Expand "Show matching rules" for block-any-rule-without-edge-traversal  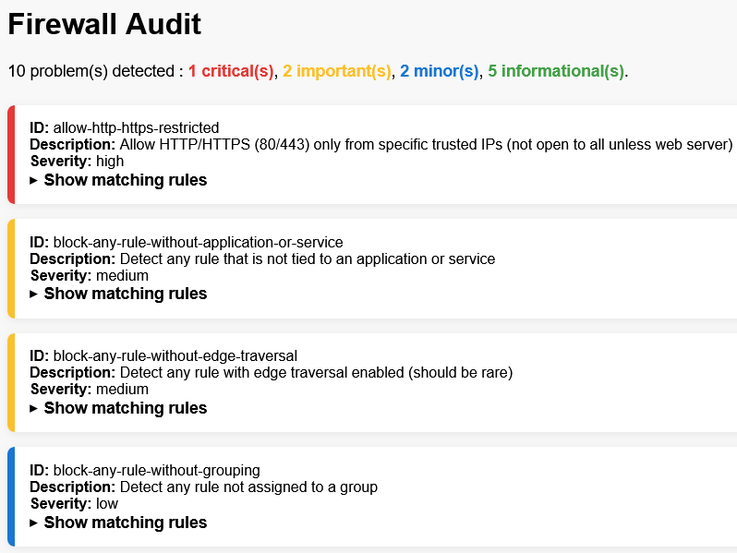tap(125, 408)
